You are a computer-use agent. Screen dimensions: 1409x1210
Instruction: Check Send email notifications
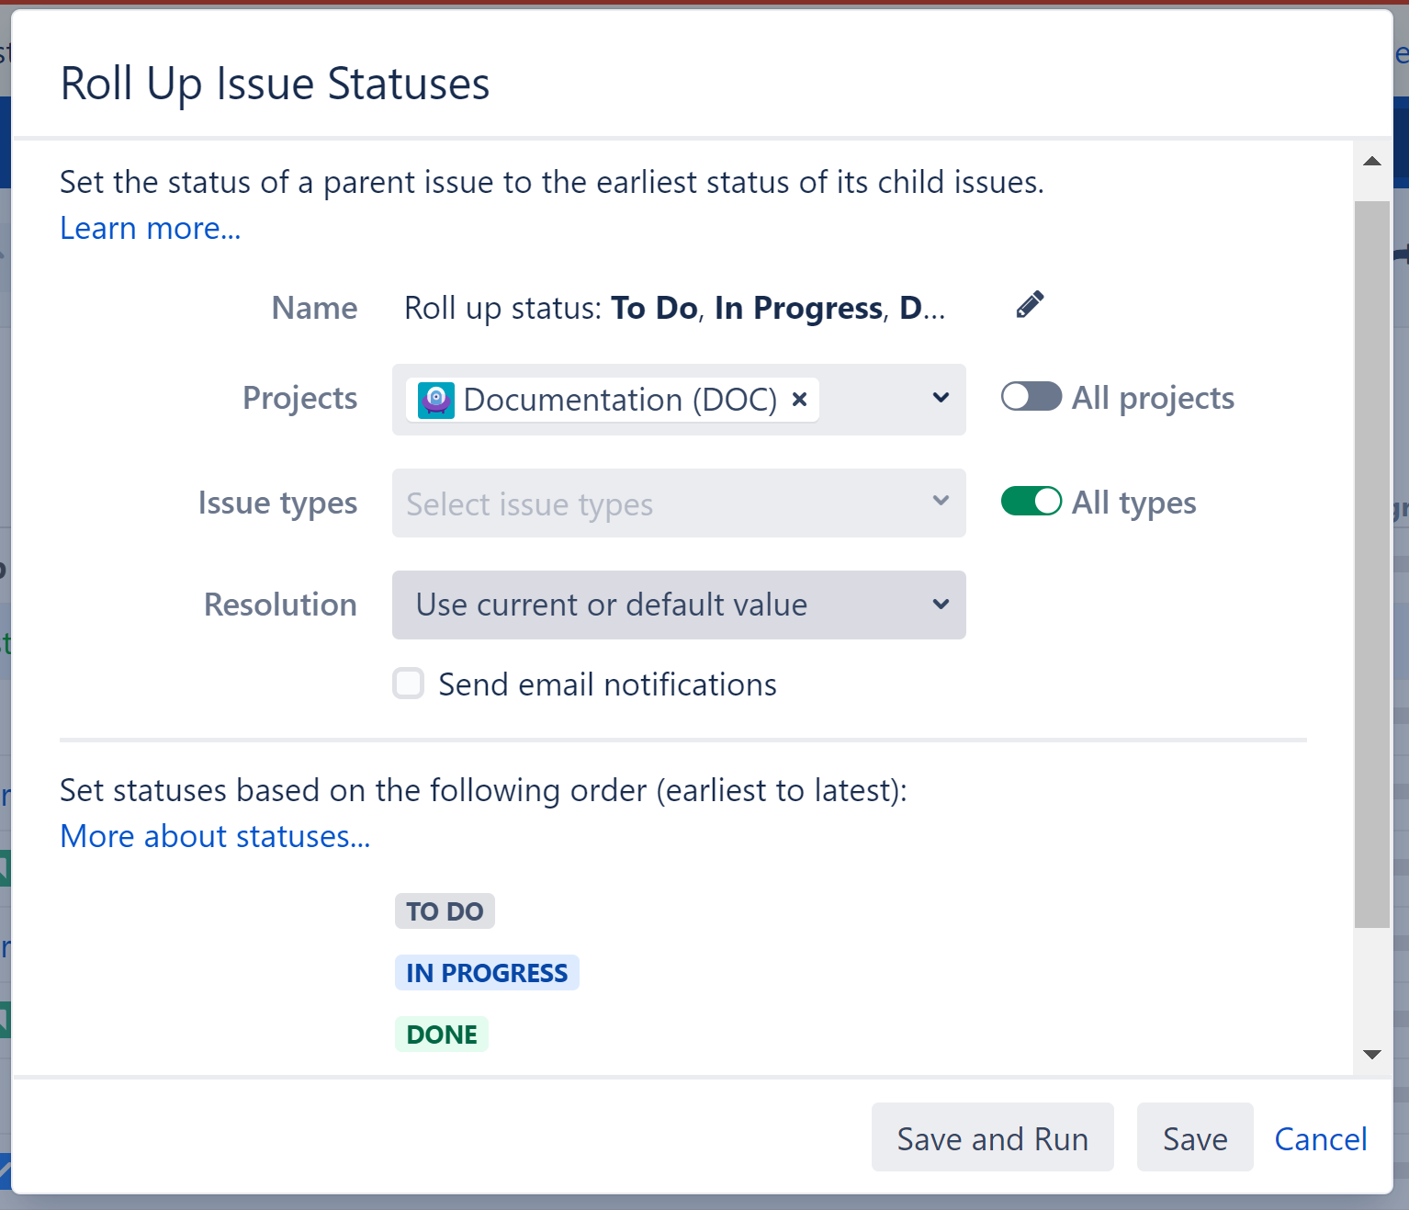tap(408, 684)
